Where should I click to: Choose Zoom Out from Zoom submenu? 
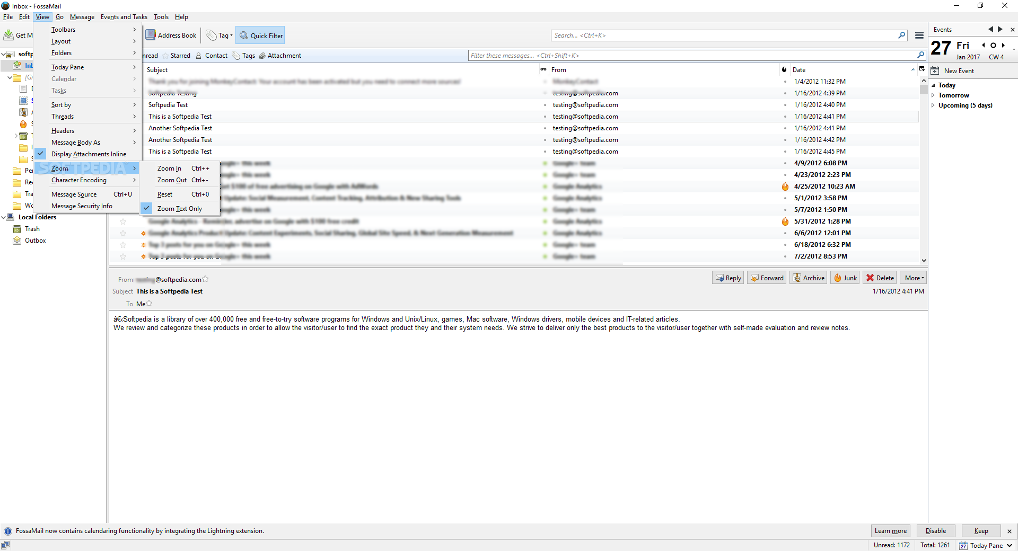tap(180, 180)
